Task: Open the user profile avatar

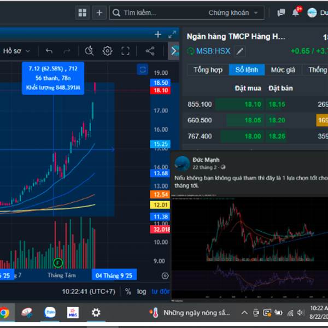Action: point(312,13)
